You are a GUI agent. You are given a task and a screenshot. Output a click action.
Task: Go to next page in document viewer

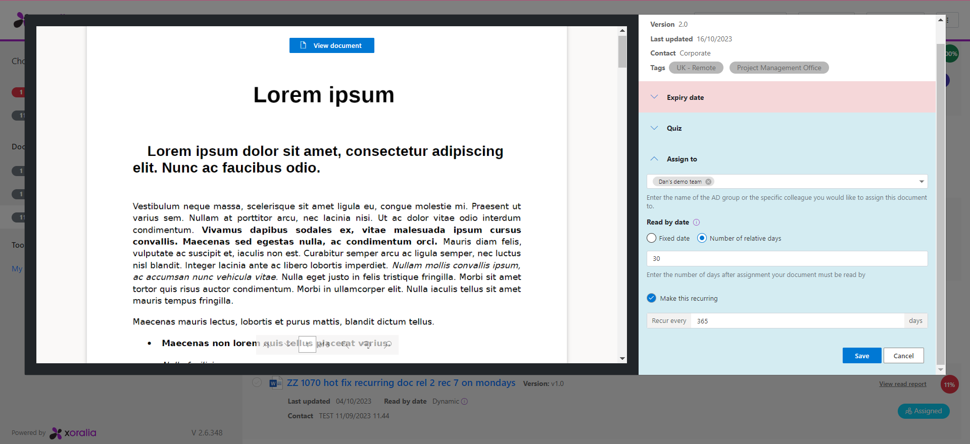288,345
